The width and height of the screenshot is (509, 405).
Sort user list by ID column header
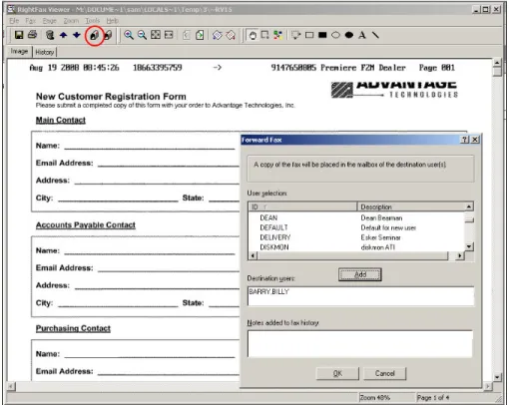(302, 206)
